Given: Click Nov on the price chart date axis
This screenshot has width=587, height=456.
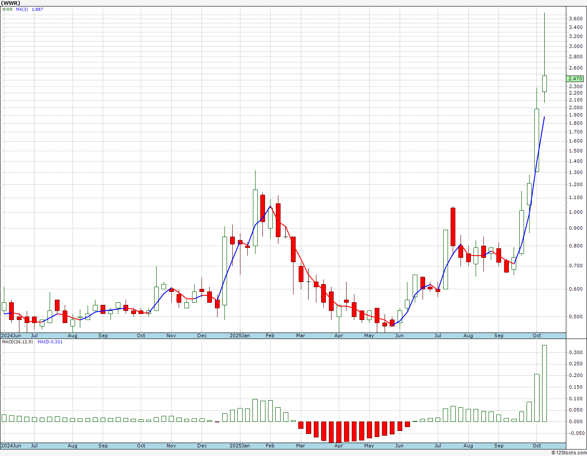Looking at the screenshot, I should tap(171, 336).
